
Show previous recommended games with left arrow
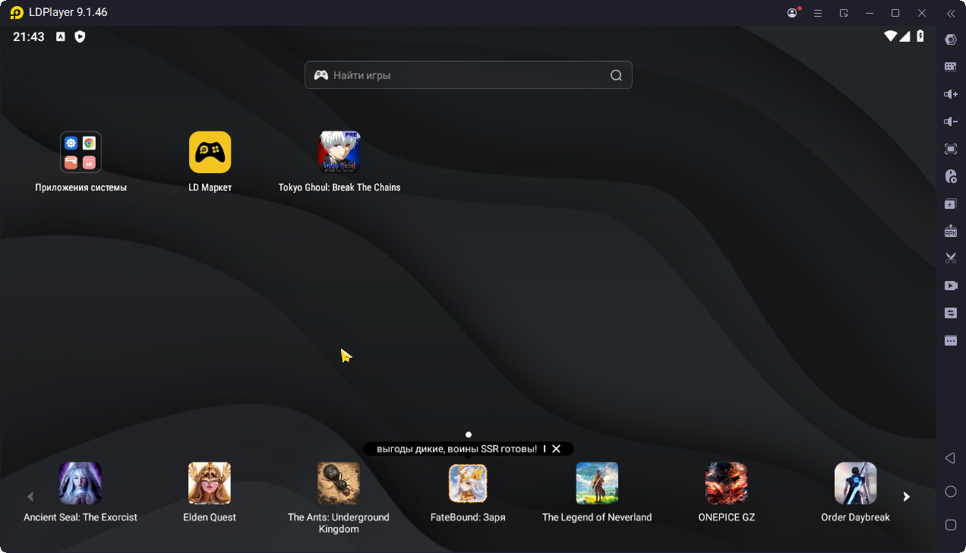(x=31, y=497)
